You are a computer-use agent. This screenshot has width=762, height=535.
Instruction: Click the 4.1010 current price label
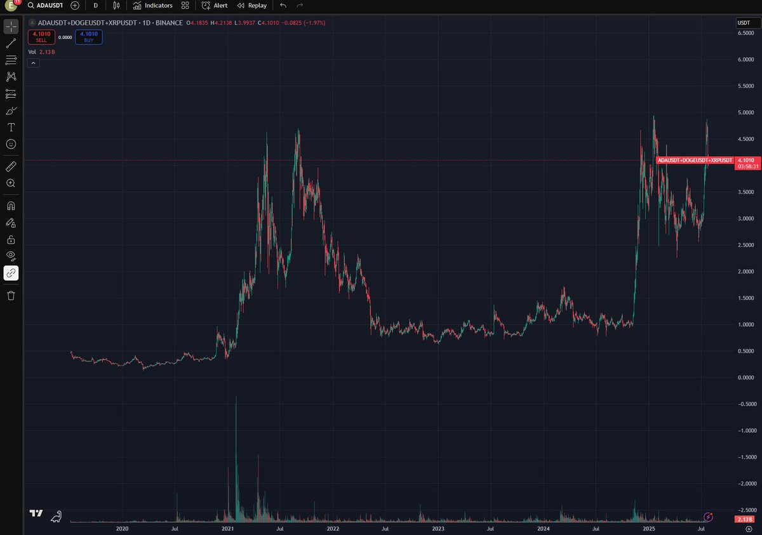[x=748, y=164]
